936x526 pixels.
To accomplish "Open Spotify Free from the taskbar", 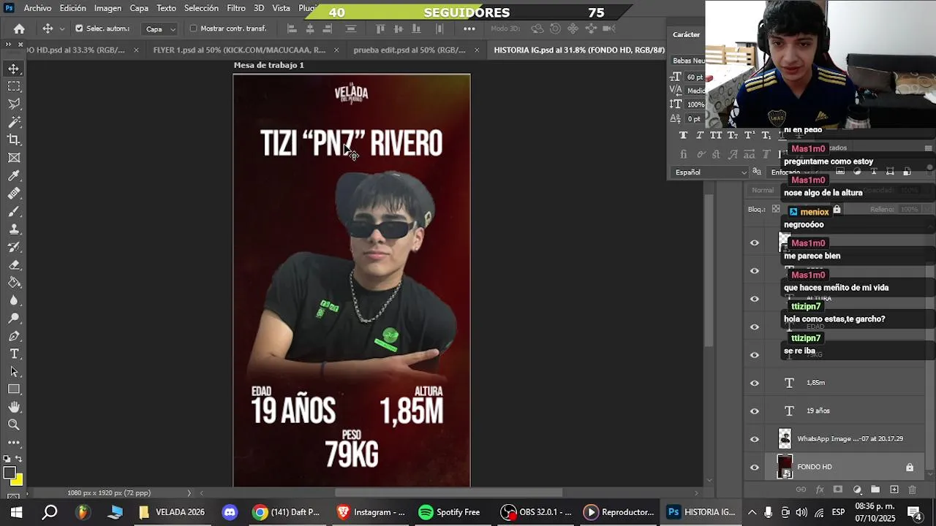I will click(x=449, y=512).
